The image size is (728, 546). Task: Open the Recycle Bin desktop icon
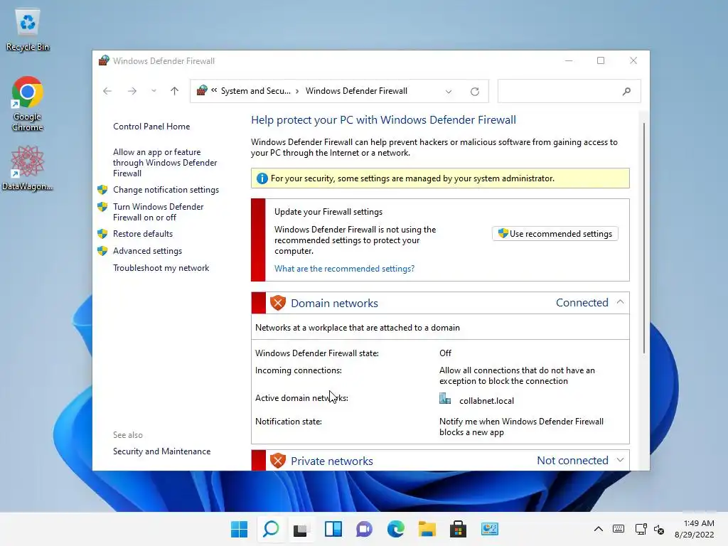pyautogui.click(x=28, y=30)
